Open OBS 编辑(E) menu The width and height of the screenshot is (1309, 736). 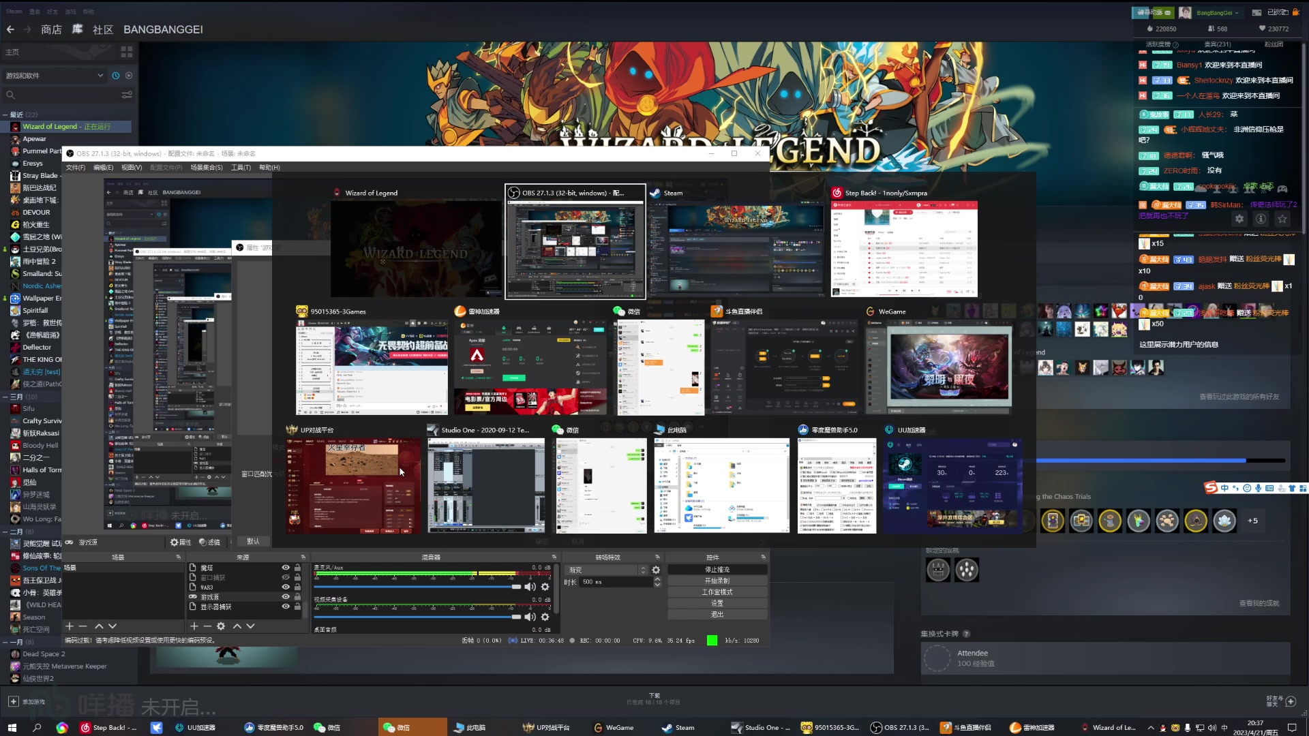tap(104, 168)
